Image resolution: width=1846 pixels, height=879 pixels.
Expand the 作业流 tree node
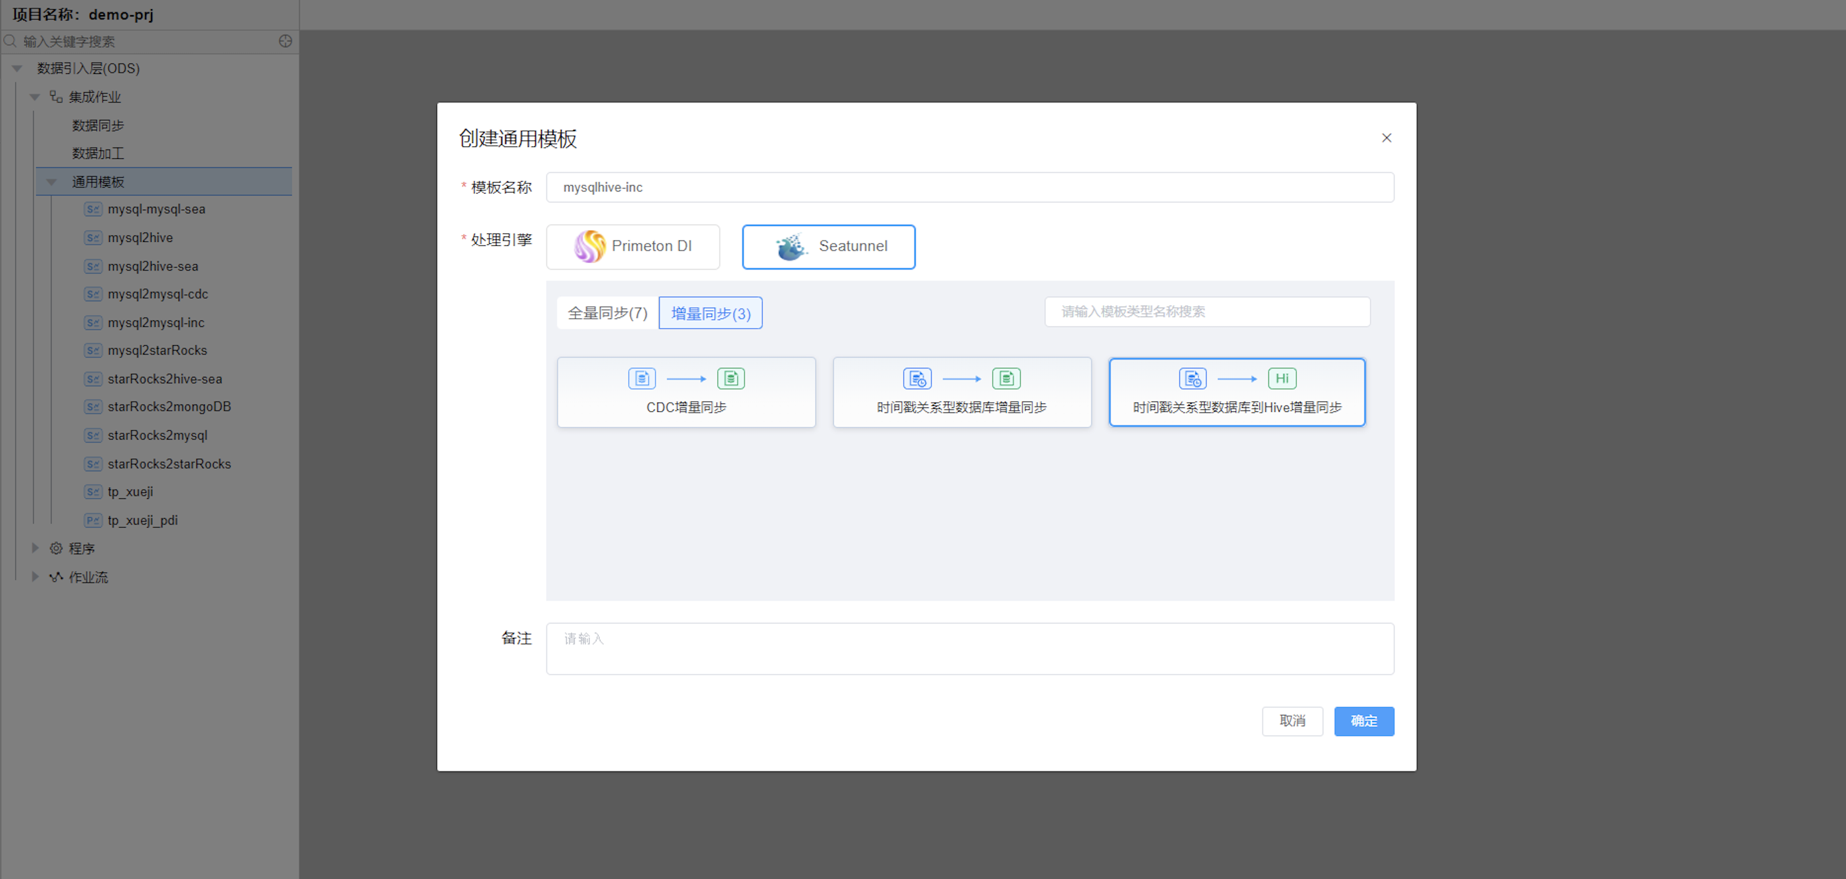[34, 577]
